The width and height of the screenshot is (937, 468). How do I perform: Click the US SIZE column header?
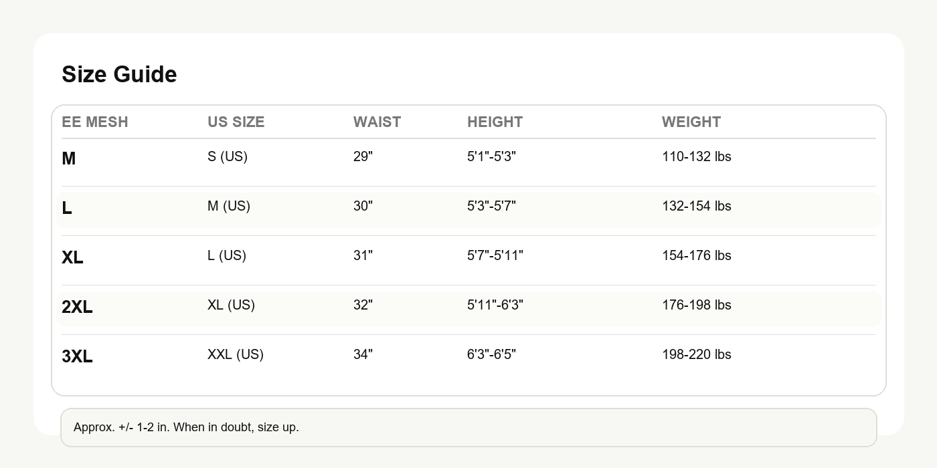click(236, 122)
